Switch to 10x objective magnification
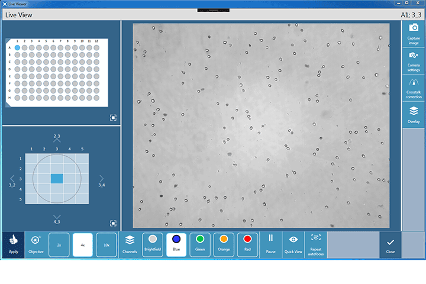Viewport: 426px width, 284px height. (106, 244)
